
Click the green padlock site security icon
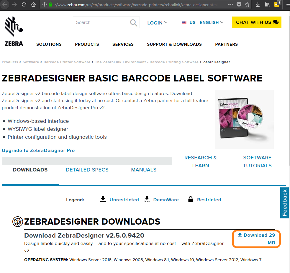coord(50,4)
